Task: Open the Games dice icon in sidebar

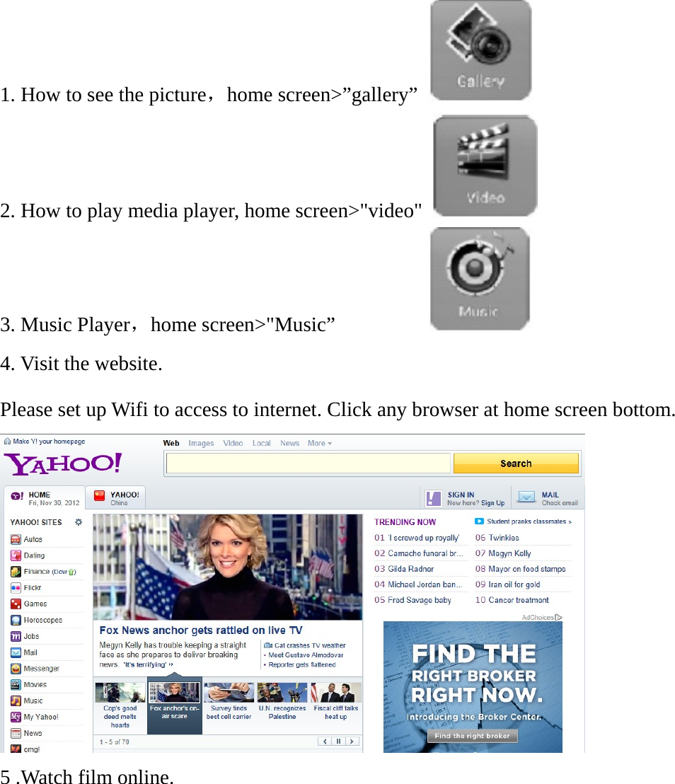Action: (14, 604)
